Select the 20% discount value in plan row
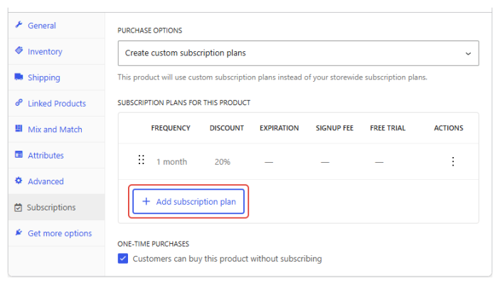The width and height of the screenshot is (500, 285). click(222, 162)
